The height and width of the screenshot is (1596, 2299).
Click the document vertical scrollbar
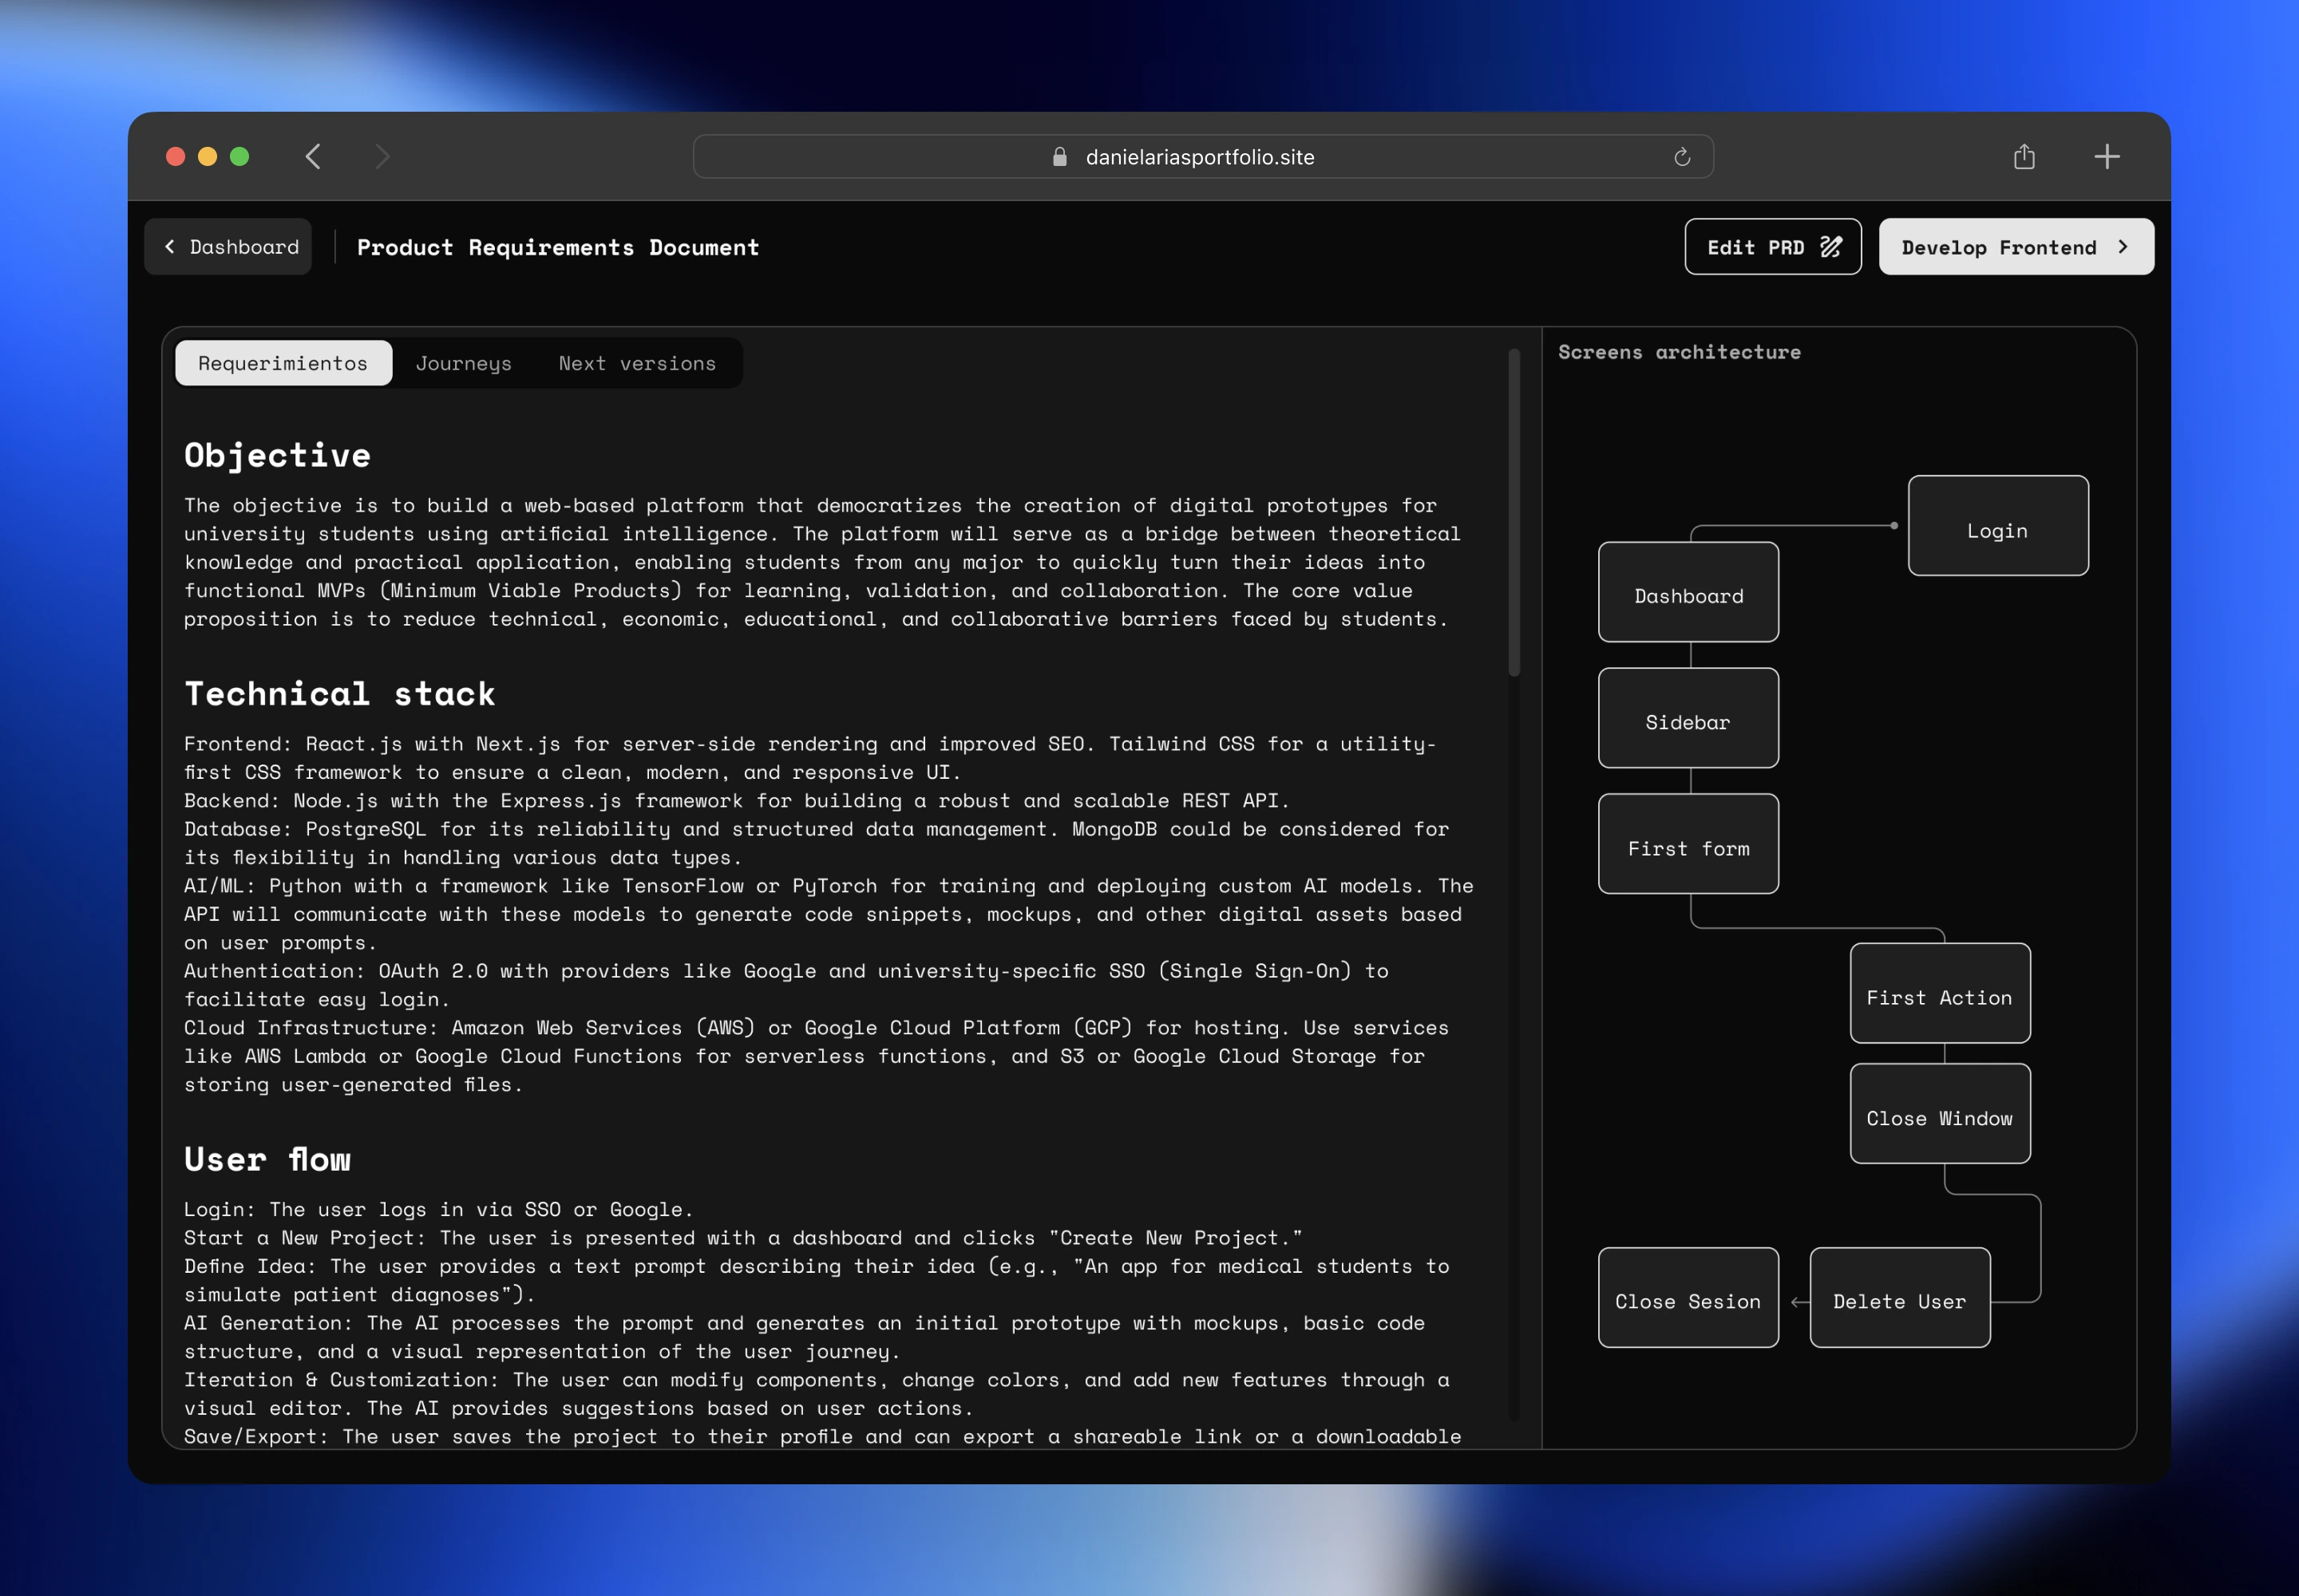click(1514, 512)
